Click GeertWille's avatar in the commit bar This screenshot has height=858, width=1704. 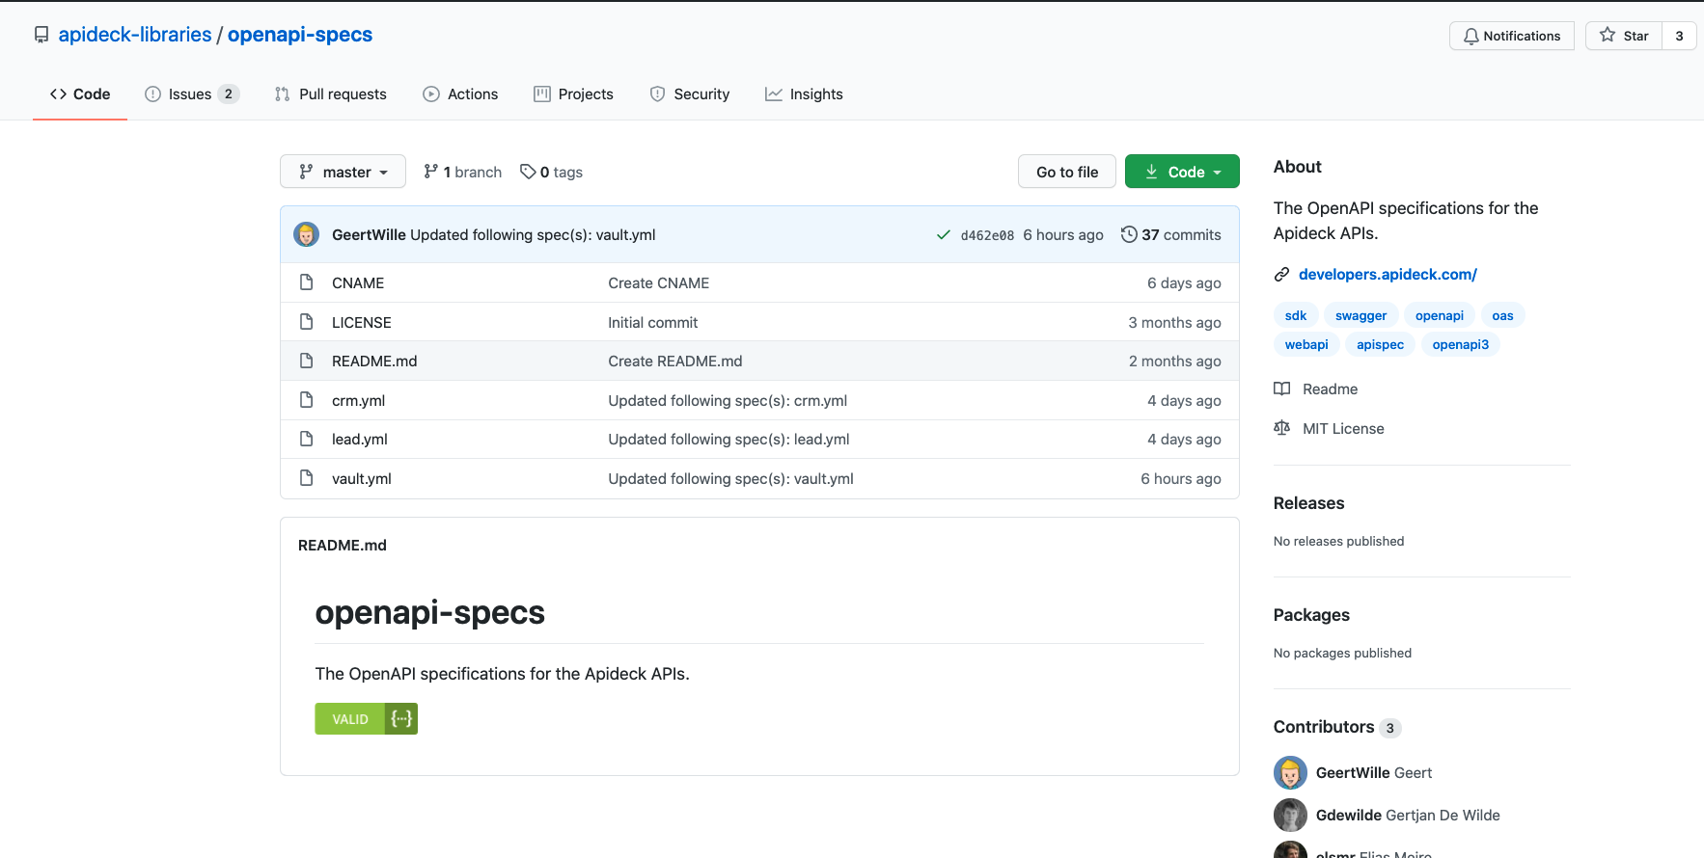[x=307, y=234]
